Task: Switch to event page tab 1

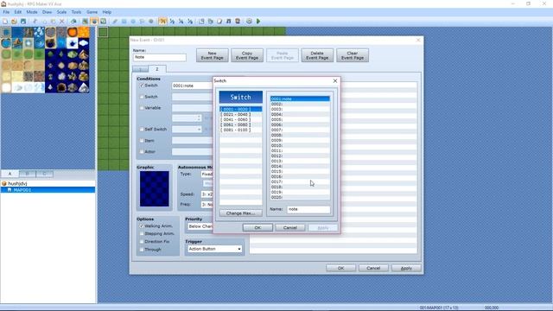Action: pos(140,69)
